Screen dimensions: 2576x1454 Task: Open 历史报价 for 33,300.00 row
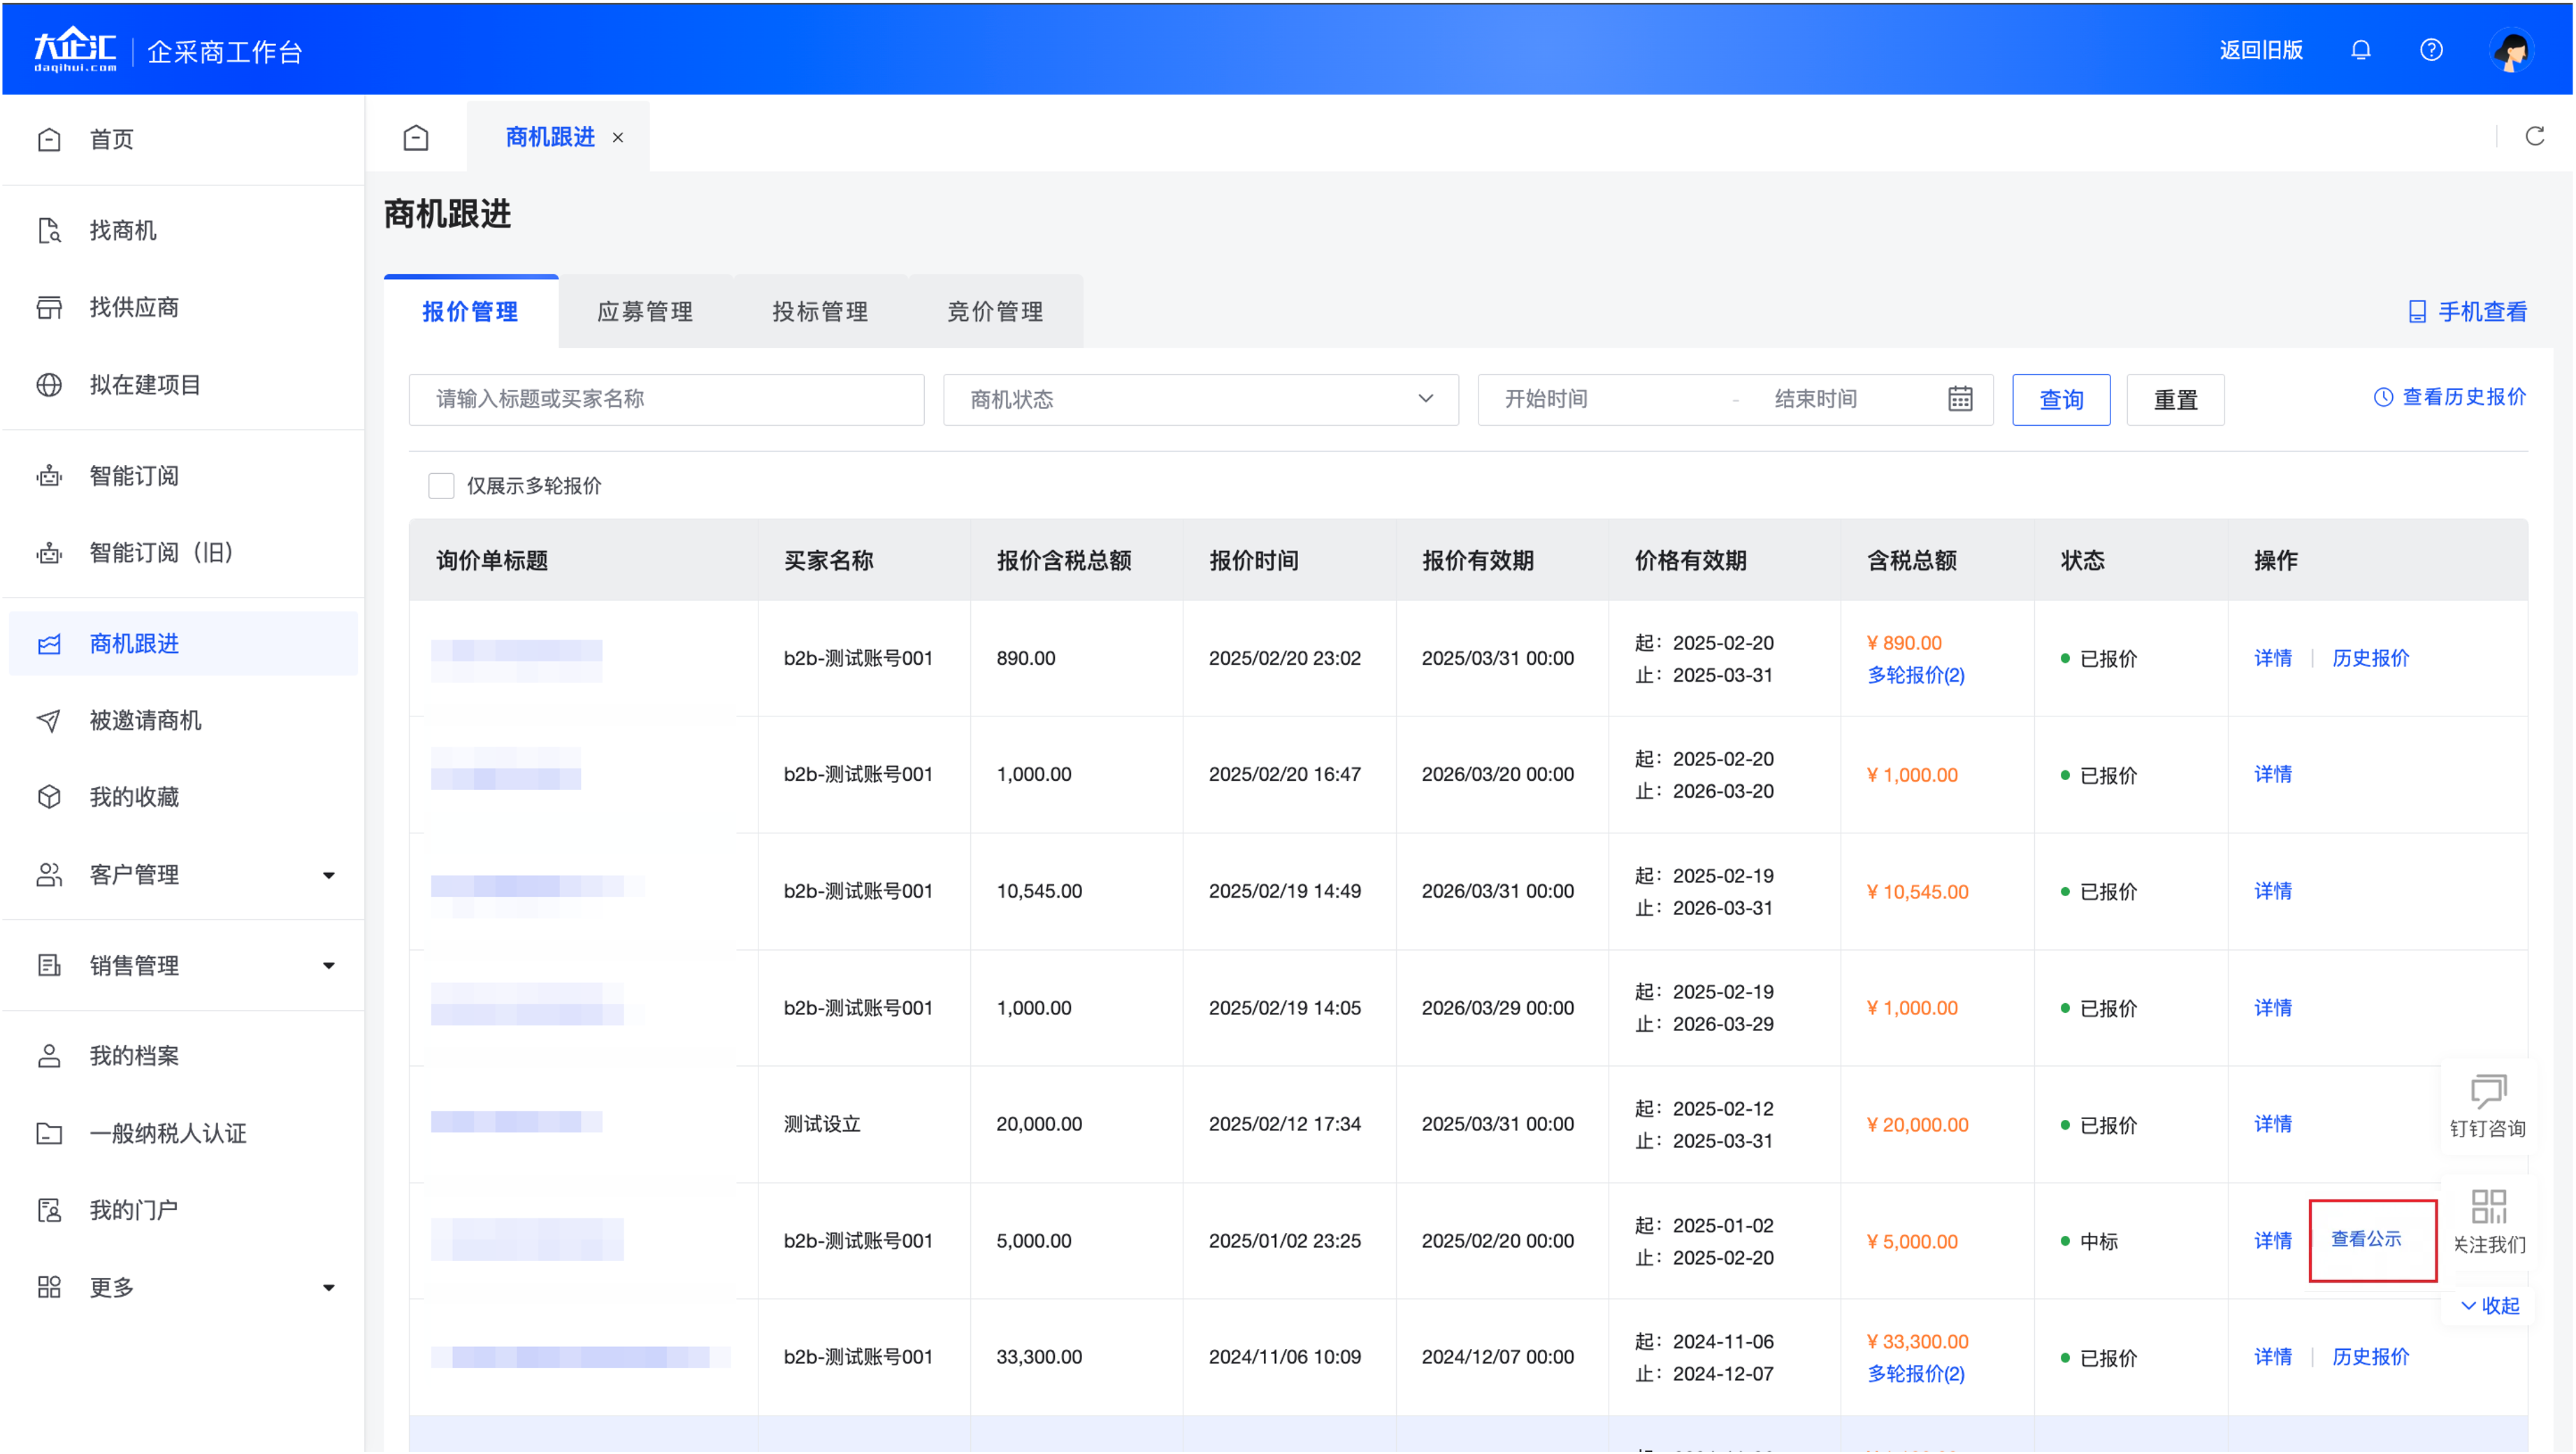pyautogui.click(x=2370, y=1356)
